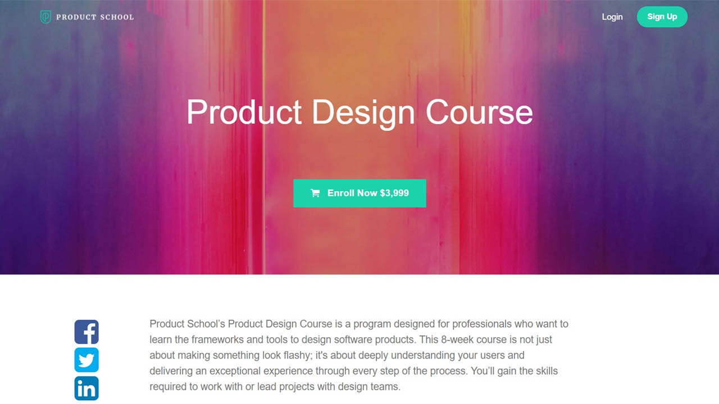Image resolution: width=719 pixels, height=404 pixels.
Task: Sign up for a Product School account
Action: (x=662, y=16)
